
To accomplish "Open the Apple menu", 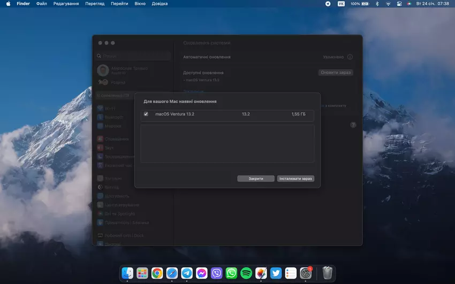I will (x=8, y=4).
